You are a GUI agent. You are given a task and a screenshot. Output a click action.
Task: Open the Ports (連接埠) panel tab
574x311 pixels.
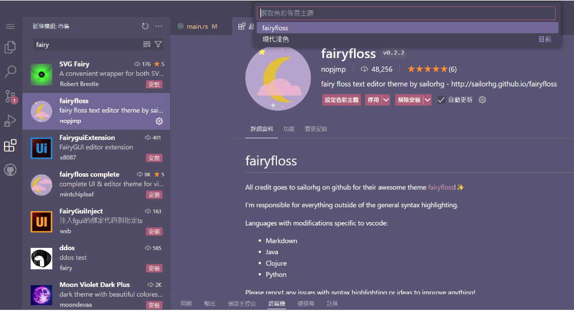[x=306, y=304]
